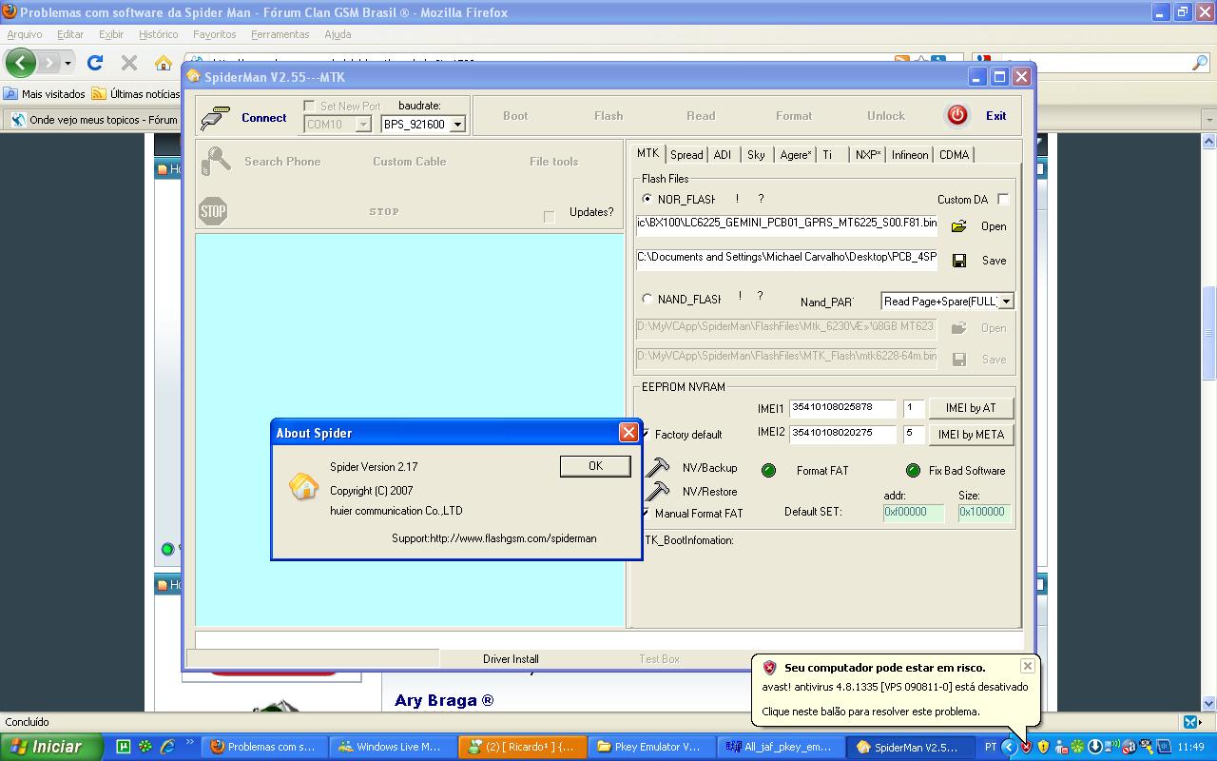Click the NV/Restore hammer icon
The height and width of the screenshot is (761, 1217).
pyautogui.click(x=657, y=491)
